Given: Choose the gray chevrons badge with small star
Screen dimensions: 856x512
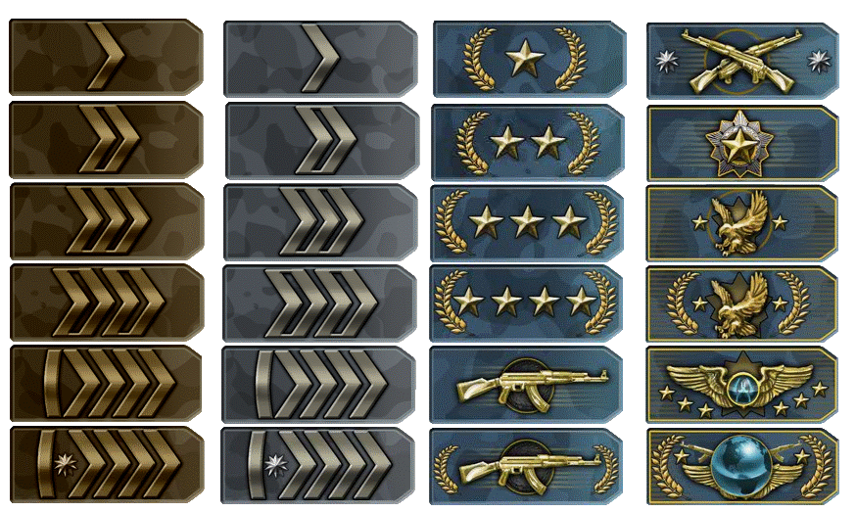Looking at the screenshot, I should tap(317, 466).
